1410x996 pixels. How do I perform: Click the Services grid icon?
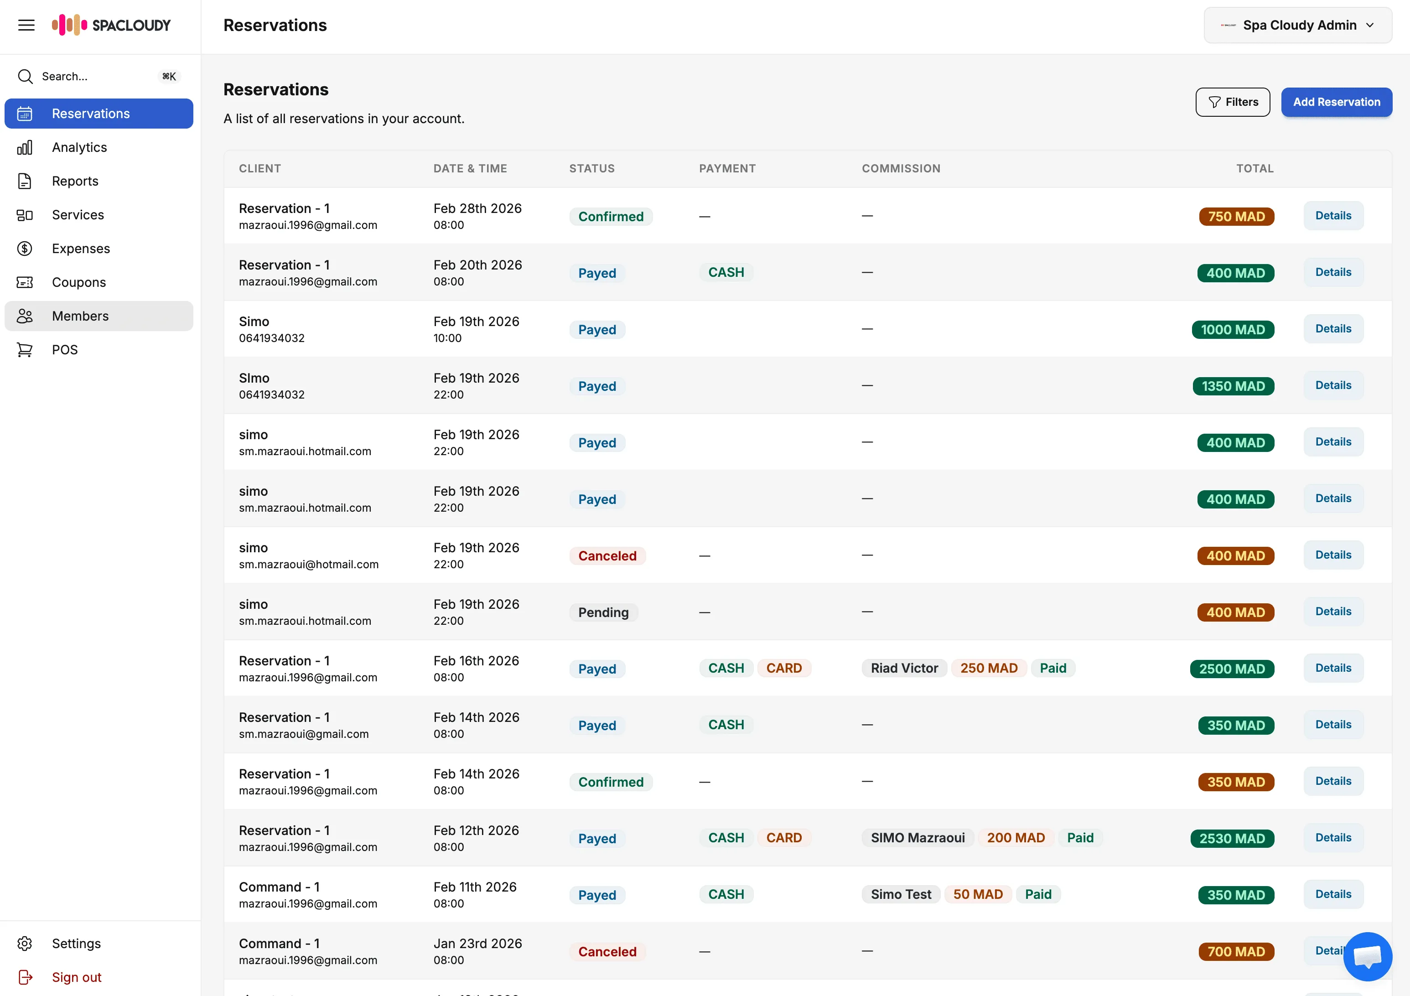25,215
